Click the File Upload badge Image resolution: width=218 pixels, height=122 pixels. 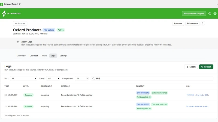click(x=49, y=30)
